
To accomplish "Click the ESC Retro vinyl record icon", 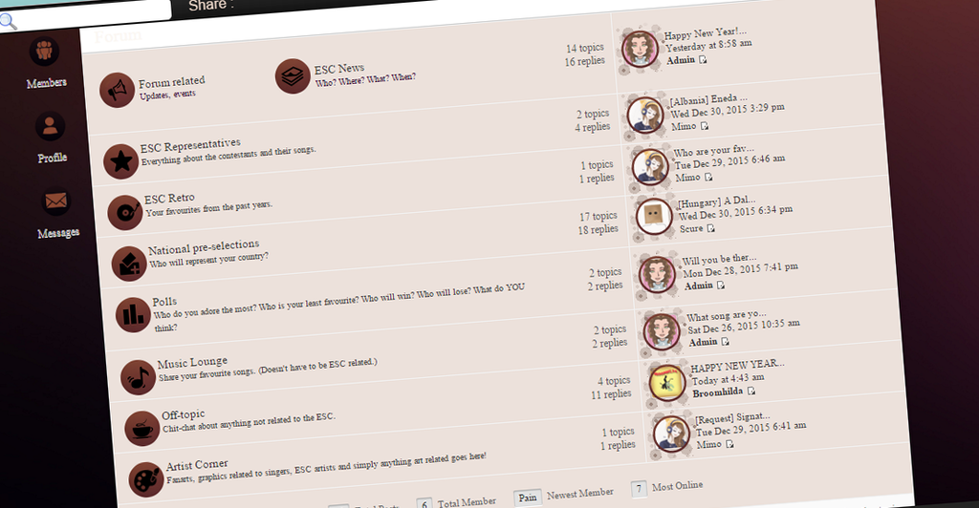I will pos(125,213).
